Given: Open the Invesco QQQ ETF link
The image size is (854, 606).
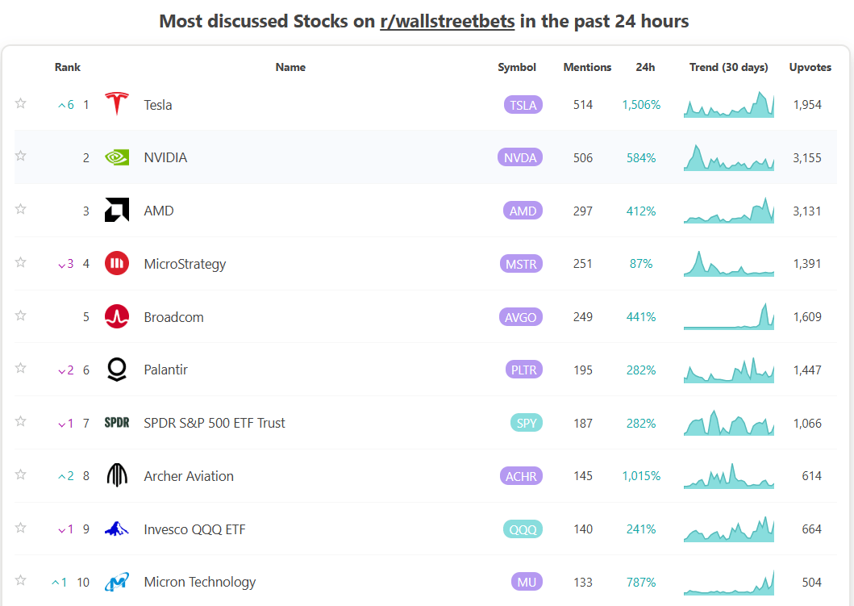Looking at the screenshot, I should click(x=194, y=529).
